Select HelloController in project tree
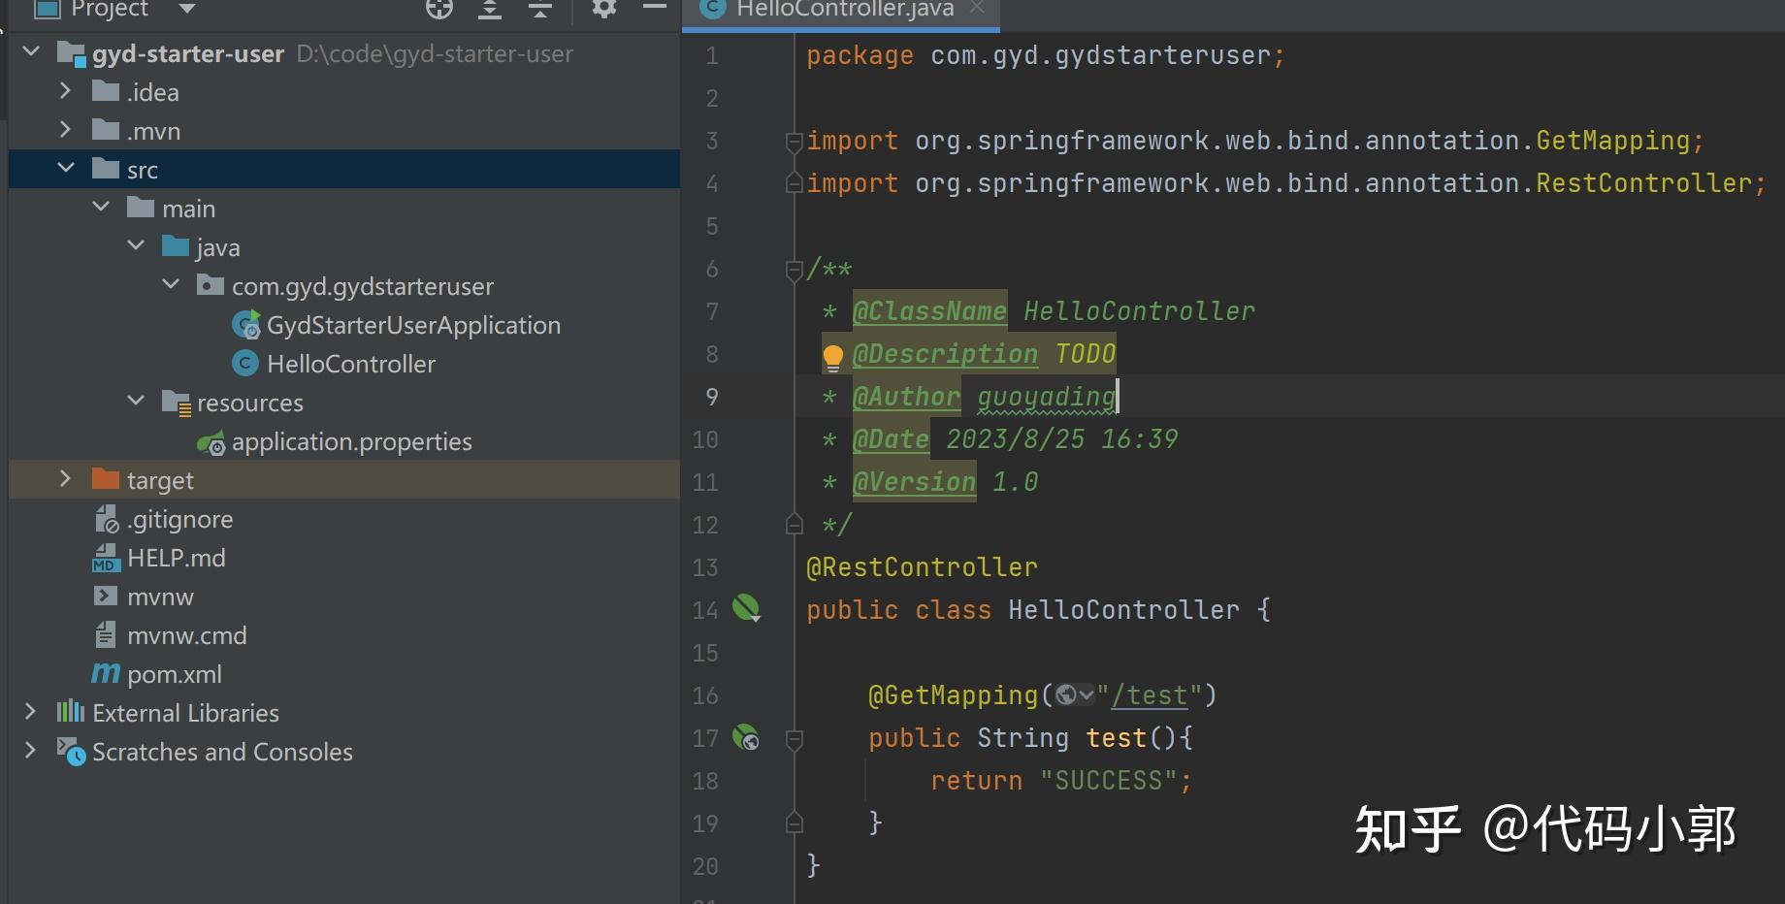Viewport: 1785px width, 904px height. pyautogui.click(x=351, y=364)
